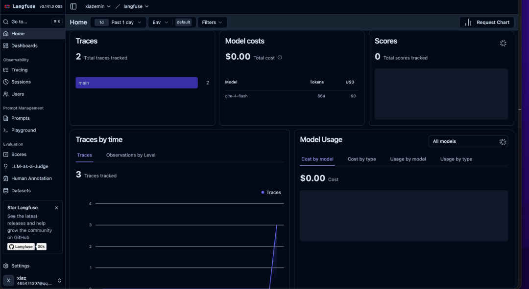
Task: Click the Model costs card heading
Action: click(x=244, y=41)
